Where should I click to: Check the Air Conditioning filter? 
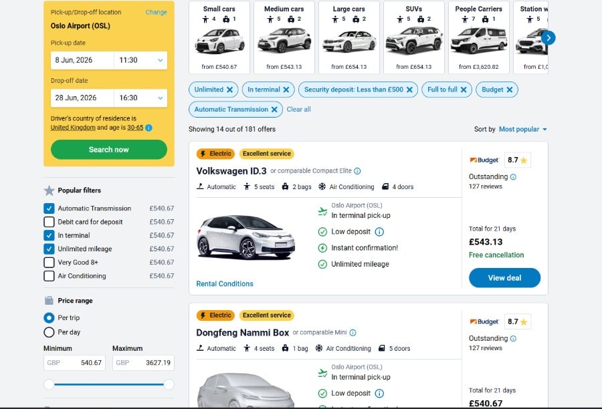(x=49, y=276)
